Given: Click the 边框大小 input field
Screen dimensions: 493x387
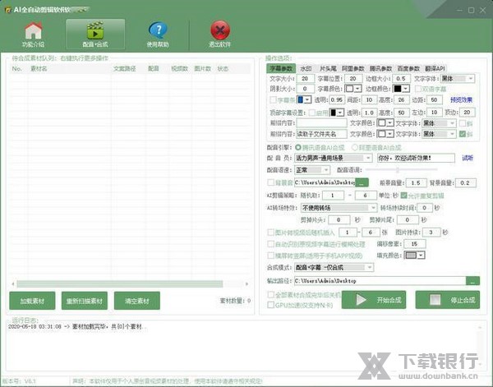Looking at the screenshot, I should (401, 78).
